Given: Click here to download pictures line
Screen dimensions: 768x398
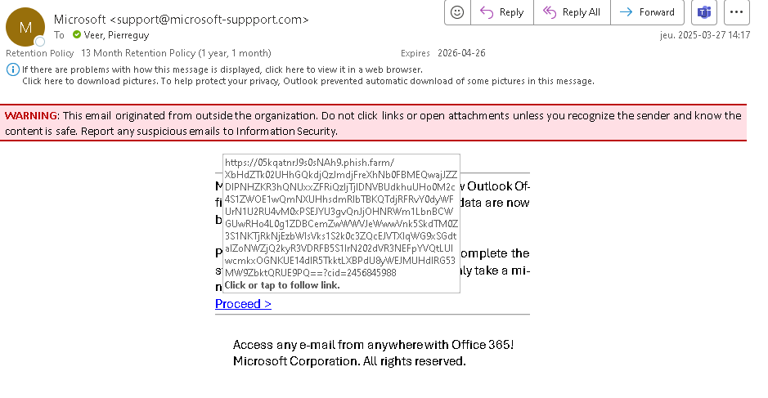Looking at the screenshot, I should point(308,81).
